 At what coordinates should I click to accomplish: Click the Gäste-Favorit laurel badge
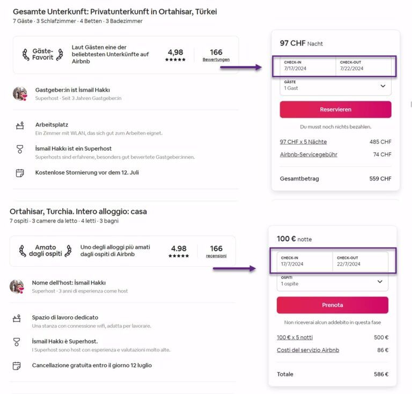pos(43,54)
